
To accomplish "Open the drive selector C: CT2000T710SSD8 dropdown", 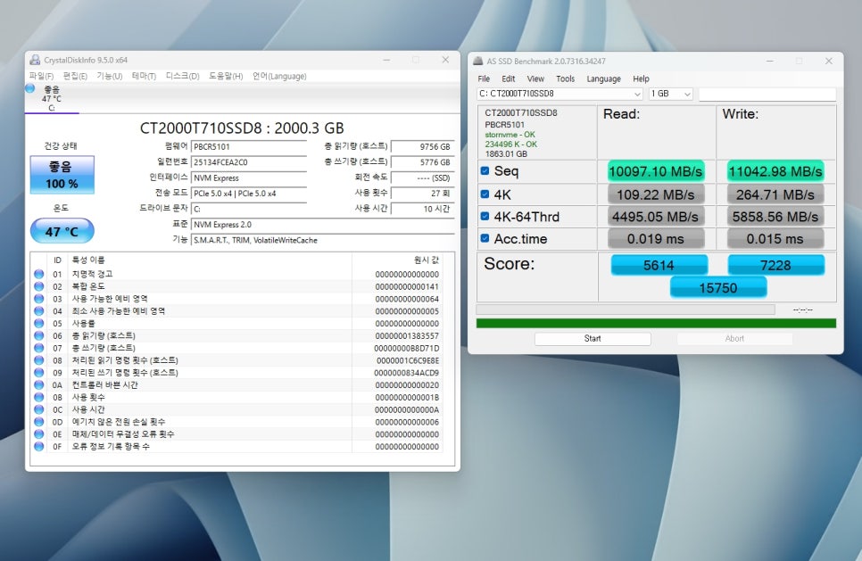I will [x=559, y=94].
